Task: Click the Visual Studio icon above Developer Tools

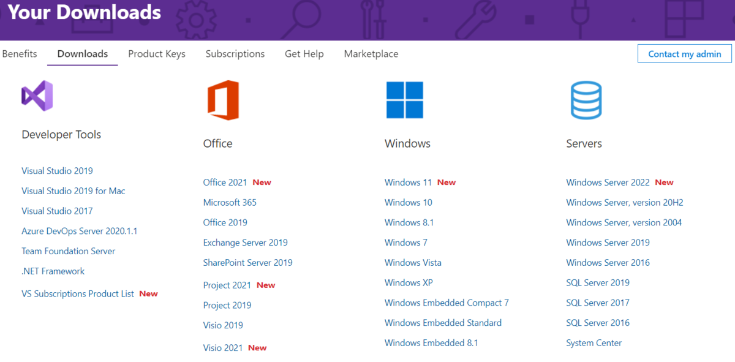Action: coord(38,95)
